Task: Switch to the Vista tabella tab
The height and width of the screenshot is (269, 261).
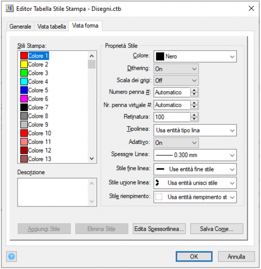Action: pos(51,27)
